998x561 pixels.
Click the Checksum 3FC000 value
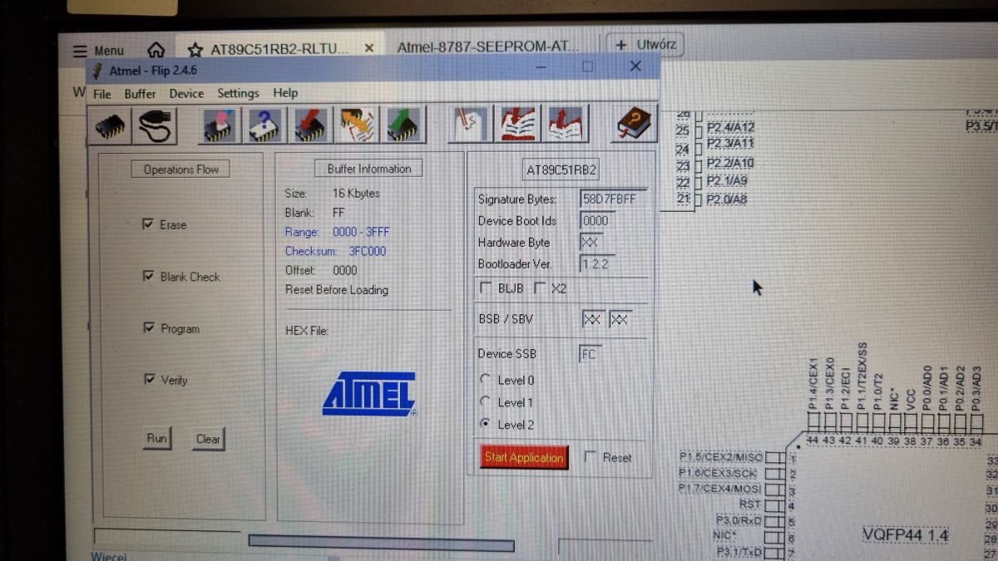[368, 251]
